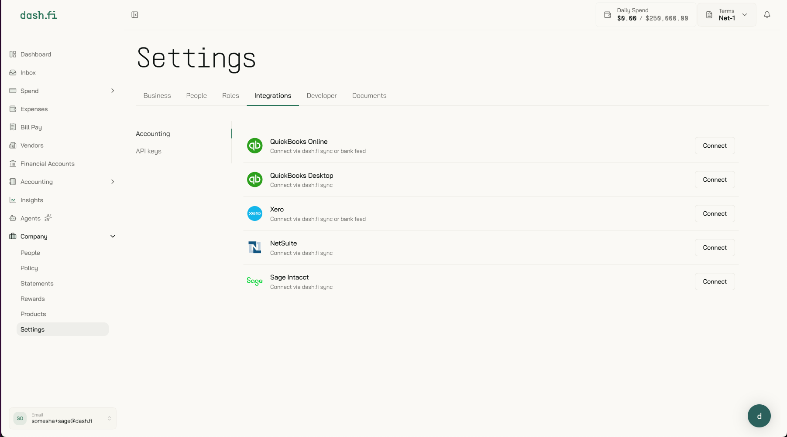Open the API keys section
This screenshot has width=787, height=437.
(x=148, y=151)
